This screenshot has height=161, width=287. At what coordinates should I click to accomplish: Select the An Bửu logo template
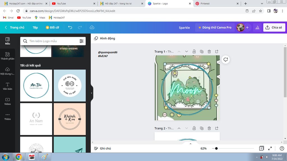[36, 86]
